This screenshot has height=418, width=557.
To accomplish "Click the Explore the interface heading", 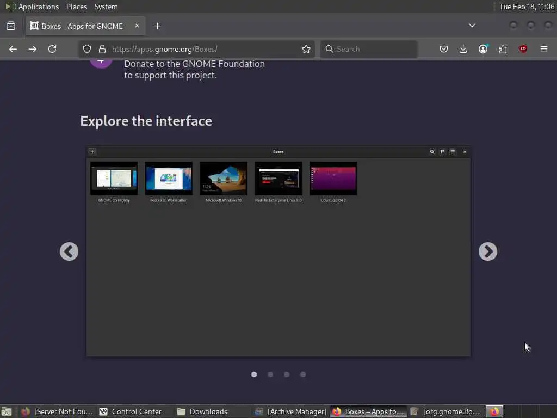I will pos(146,121).
